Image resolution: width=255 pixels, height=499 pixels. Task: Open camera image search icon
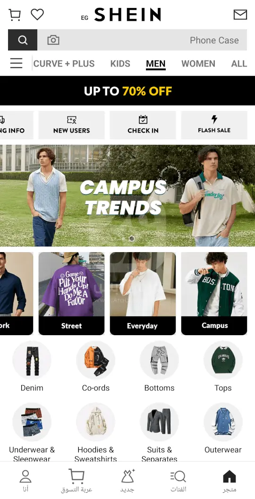pos(53,40)
